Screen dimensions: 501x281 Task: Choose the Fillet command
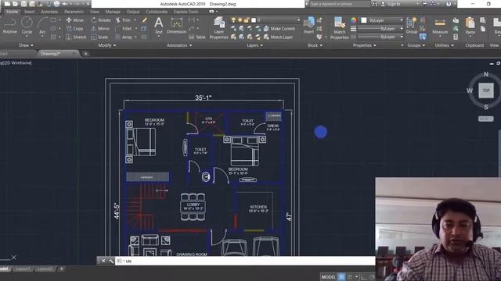point(124,29)
